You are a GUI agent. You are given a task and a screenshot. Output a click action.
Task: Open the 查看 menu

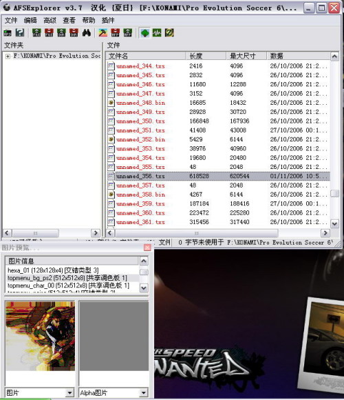coord(69,20)
